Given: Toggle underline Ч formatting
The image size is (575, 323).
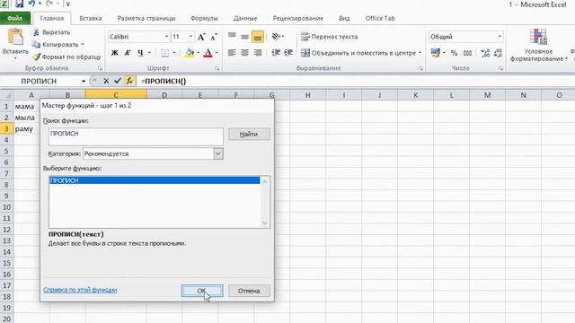Looking at the screenshot, I should pyautogui.click(x=140, y=53).
